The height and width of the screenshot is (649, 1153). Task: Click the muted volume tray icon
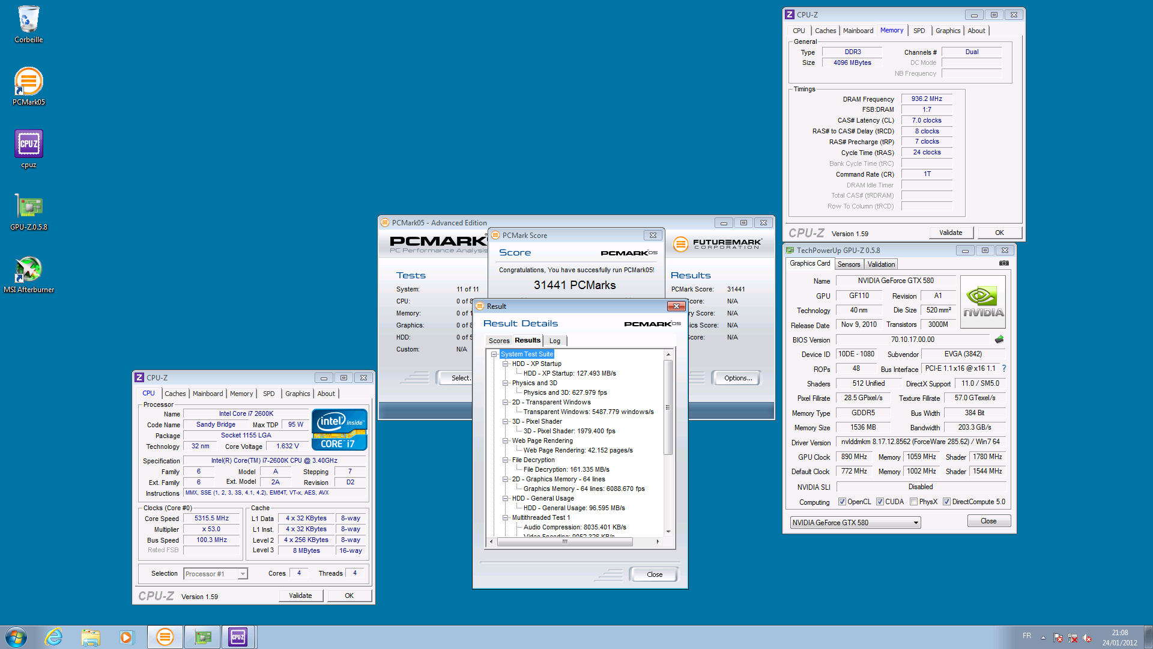click(x=1087, y=638)
